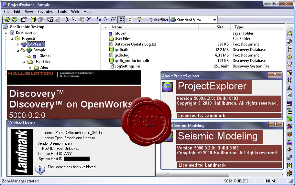Click the yellow file cabinet toolbar icon

coord(33,19)
